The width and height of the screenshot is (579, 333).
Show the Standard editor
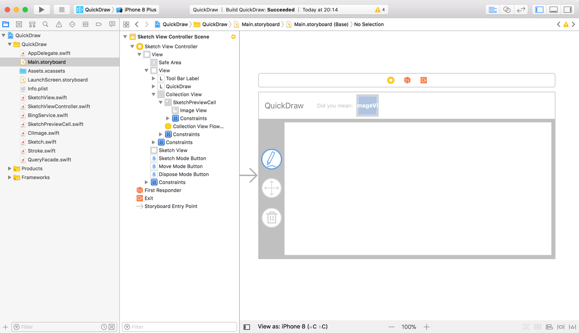[x=492, y=9]
